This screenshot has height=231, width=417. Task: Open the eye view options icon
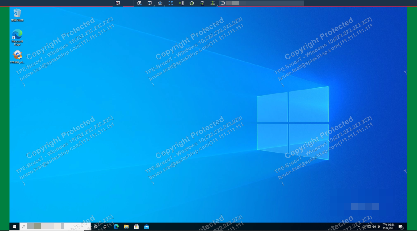[x=160, y=3]
